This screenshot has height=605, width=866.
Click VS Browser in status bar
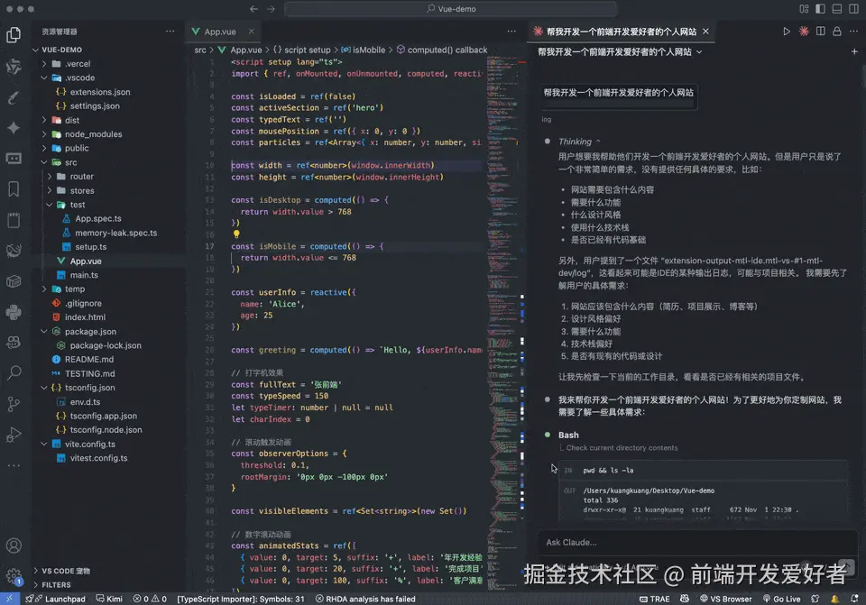coord(725,599)
